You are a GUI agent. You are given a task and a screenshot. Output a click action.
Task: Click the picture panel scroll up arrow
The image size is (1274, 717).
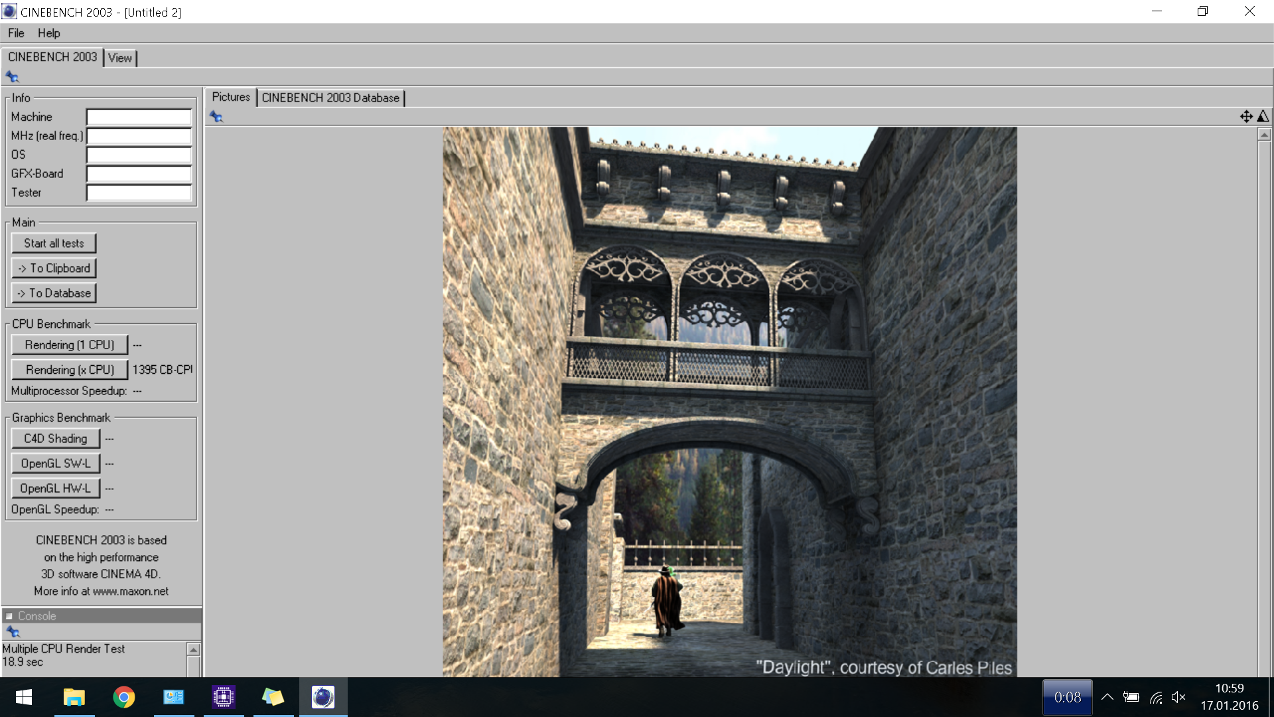pyautogui.click(x=1264, y=135)
